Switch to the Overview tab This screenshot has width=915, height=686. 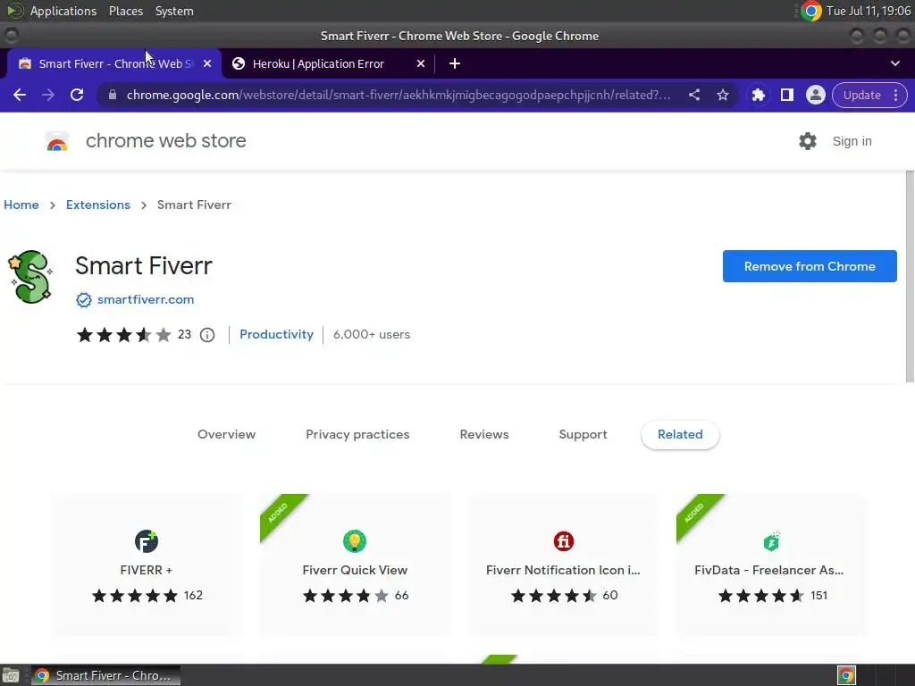(226, 435)
